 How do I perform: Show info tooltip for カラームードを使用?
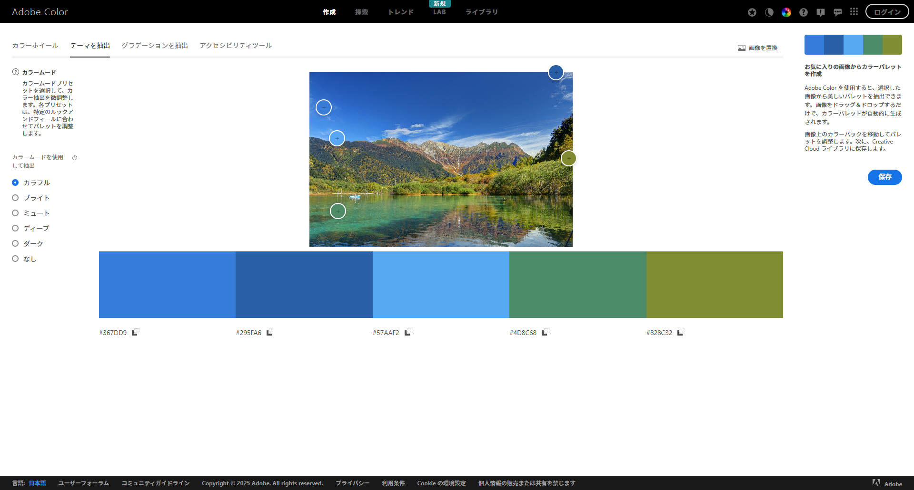point(75,158)
